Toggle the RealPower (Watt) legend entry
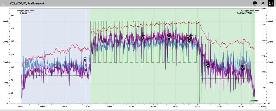Screen dimensions: 276x111 (x=247, y=13)
